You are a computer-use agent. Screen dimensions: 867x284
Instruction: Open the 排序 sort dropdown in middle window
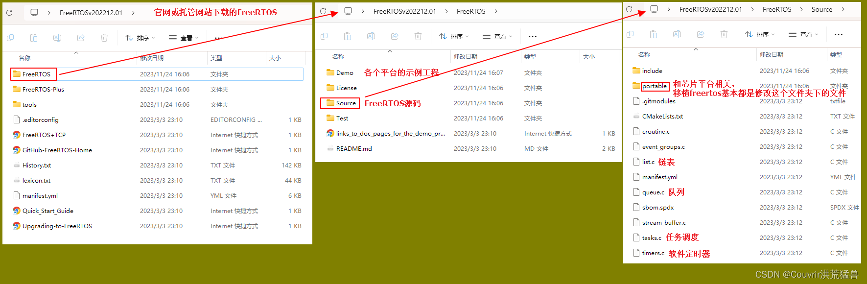pos(454,36)
